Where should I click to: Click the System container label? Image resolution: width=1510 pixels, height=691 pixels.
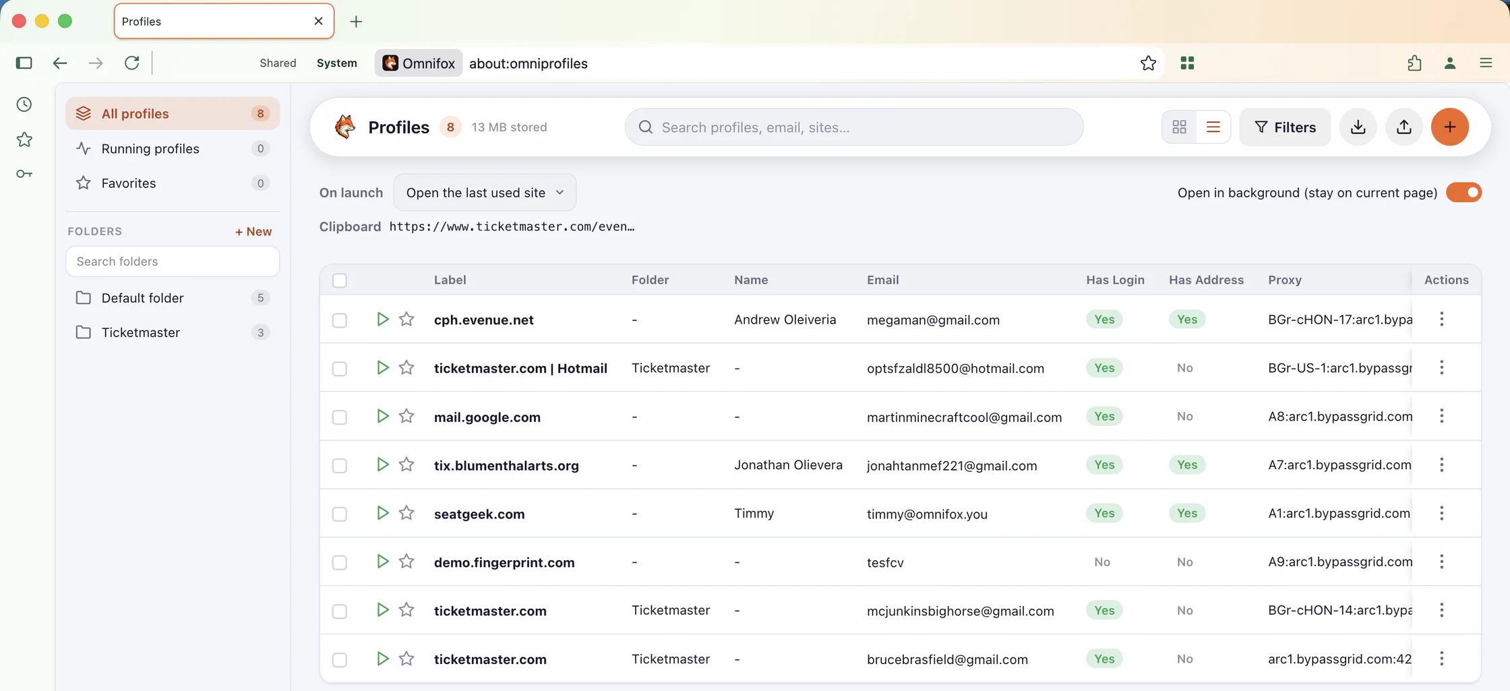[336, 63]
